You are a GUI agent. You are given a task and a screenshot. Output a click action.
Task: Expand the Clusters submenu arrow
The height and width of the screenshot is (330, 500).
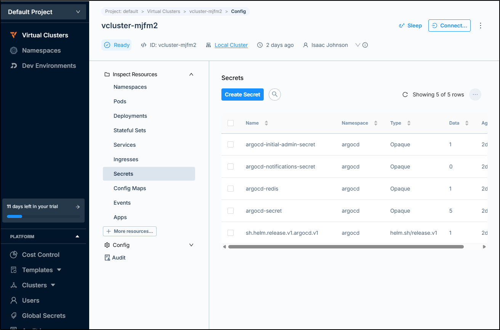point(53,285)
